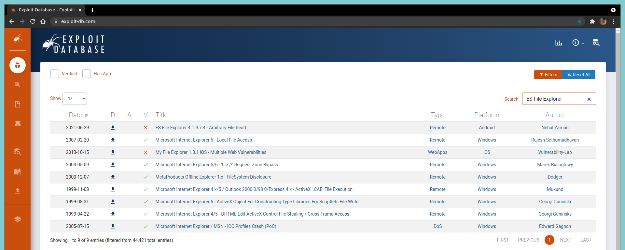The width and height of the screenshot is (625, 250).
Task: Open the Online Training graduation cap icon
Action: pyautogui.click(x=18, y=219)
